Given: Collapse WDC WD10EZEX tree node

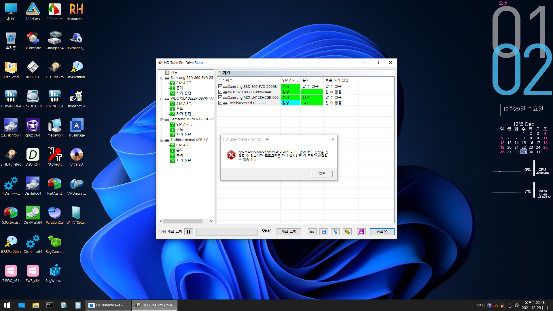Looking at the screenshot, I should click(162, 98).
